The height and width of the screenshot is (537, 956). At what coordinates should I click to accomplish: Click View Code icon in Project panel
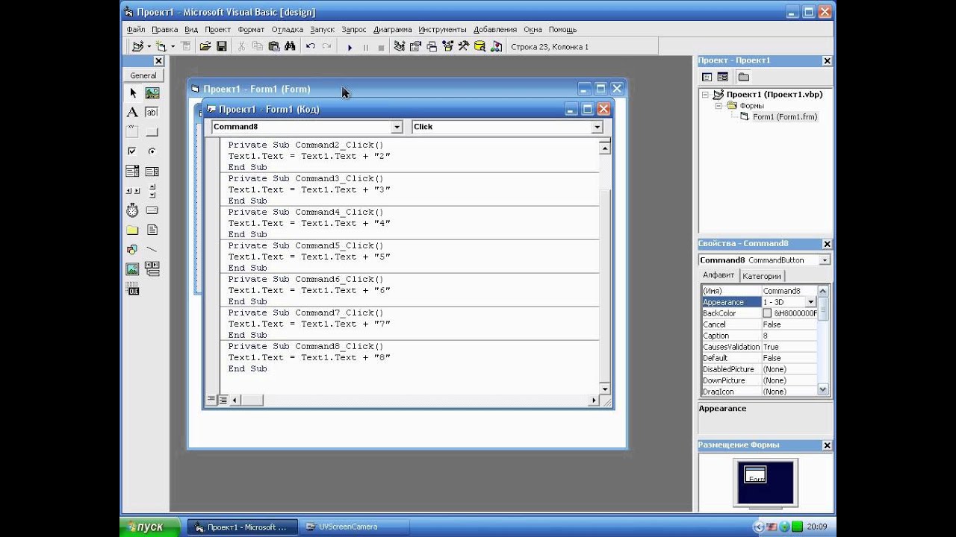(707, 77)
